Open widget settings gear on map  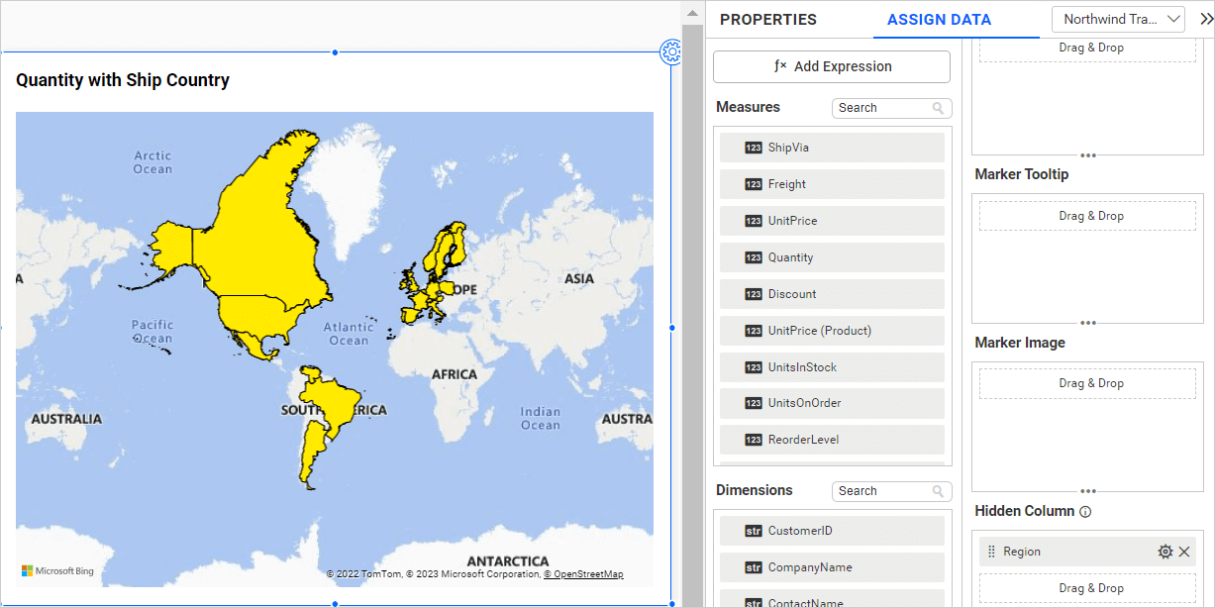(x=671, y=51)
